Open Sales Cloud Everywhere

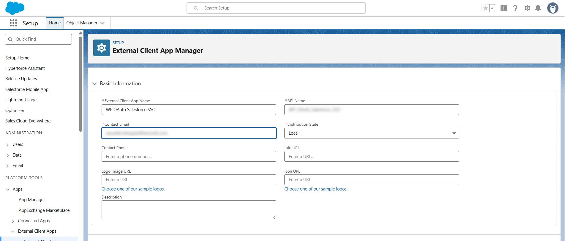coord(28,121)
